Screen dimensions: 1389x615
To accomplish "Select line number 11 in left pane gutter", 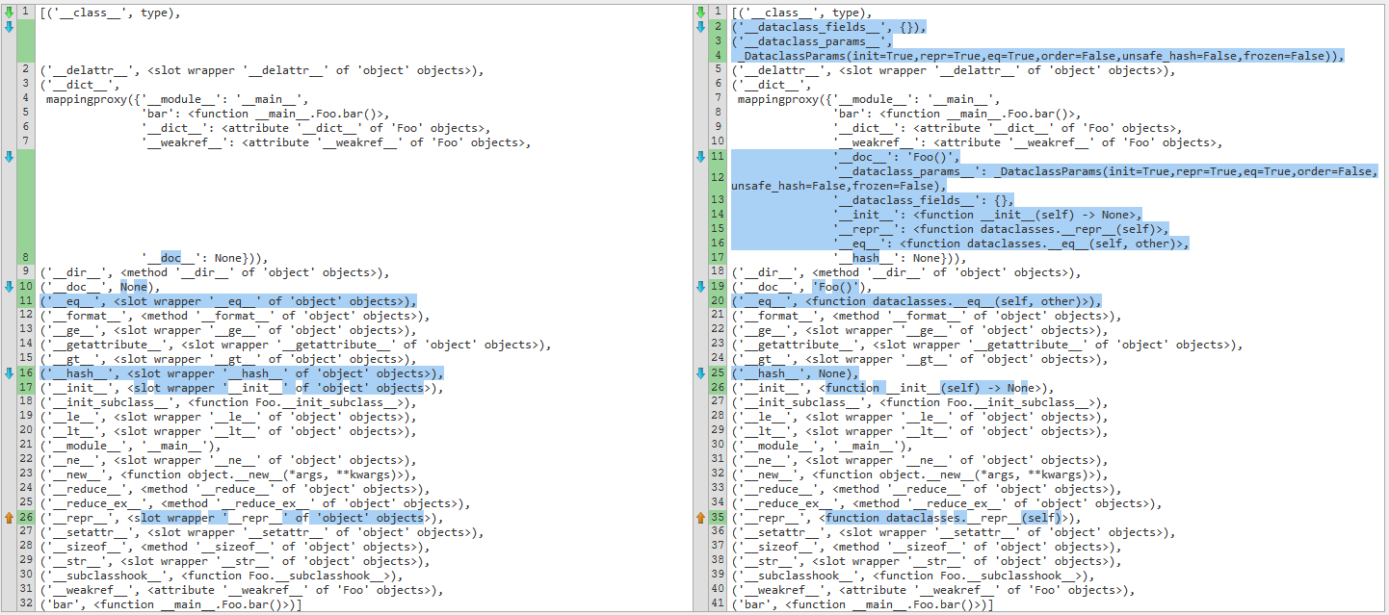I will coord(26,301).
